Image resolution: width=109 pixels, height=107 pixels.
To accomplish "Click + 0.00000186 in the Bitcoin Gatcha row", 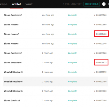I will pos(100,100).
